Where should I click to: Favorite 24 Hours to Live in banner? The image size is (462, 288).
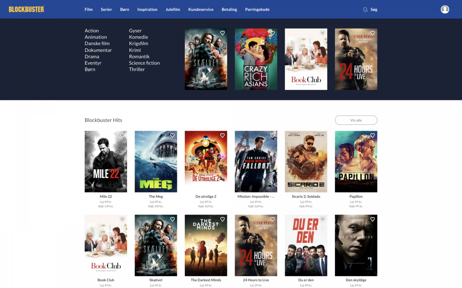tap(372, 33)
